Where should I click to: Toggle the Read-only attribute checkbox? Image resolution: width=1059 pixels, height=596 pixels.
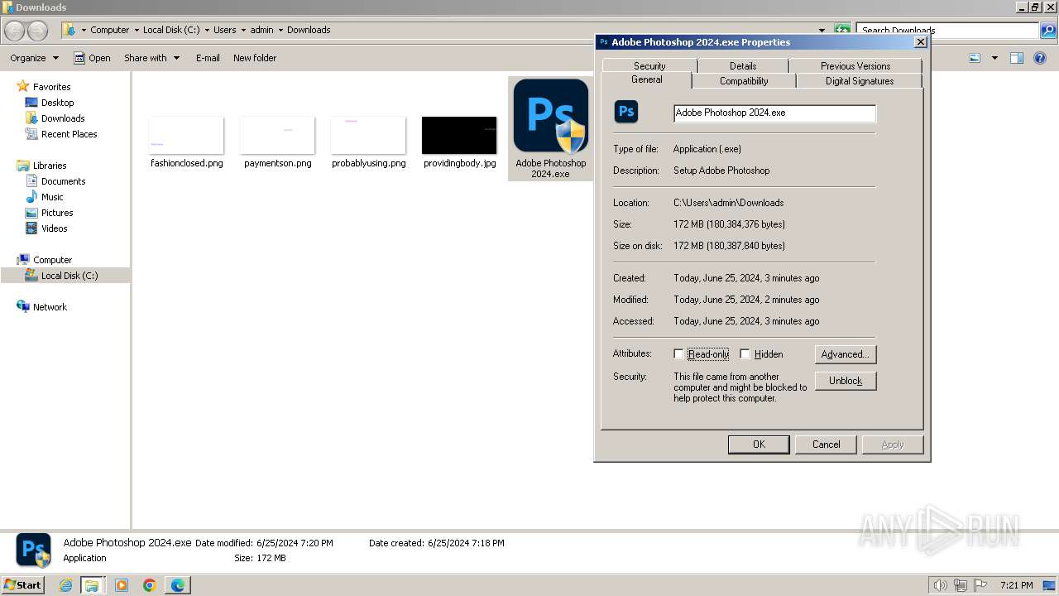(x=678, y=354)
